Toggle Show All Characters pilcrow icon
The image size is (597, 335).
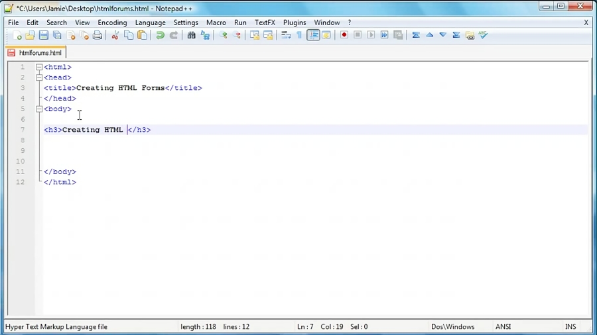coord(299,35)
